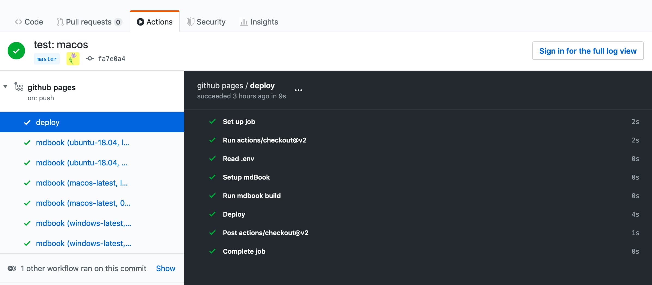Image resolution: width=652 pixels, height=285 pixels.
Task: Click the commit icon beside fa7e0a4
Action: (x=90, y=59)
